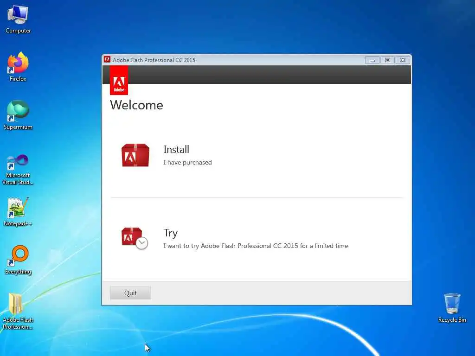Image resolution: width=475 pixels, height=356 pixels.
Task: Select the Microsoft Visual Studio shortcut
Action: tap(18, 170)
